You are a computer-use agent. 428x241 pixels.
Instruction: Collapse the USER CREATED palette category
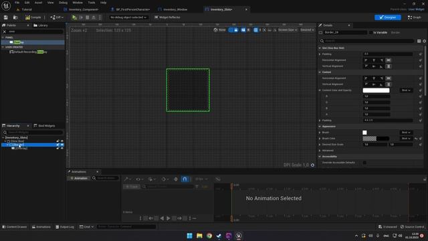[3, 47]
